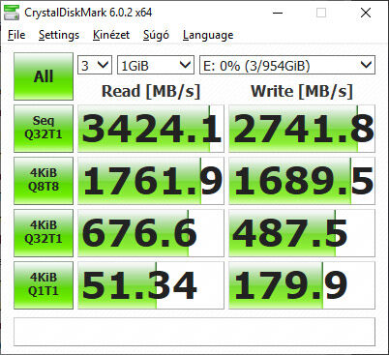Select the 4KiB Q8T8 write result 1689.5

302,181
